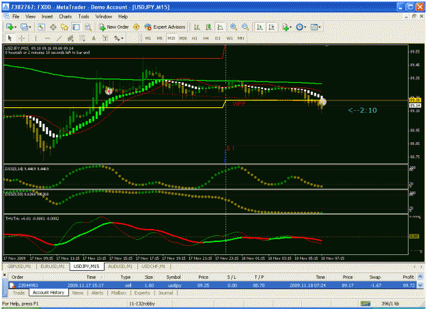427x309 pixels.
Task: Toggle the M1 timeframe button
Action: [148, 38]
